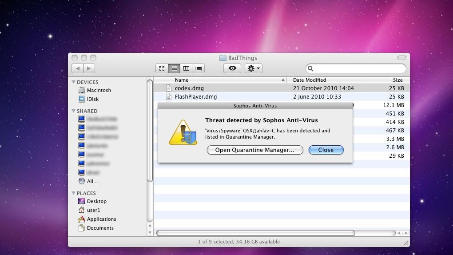Click the 3.3 MB size cell

point(395,139)
